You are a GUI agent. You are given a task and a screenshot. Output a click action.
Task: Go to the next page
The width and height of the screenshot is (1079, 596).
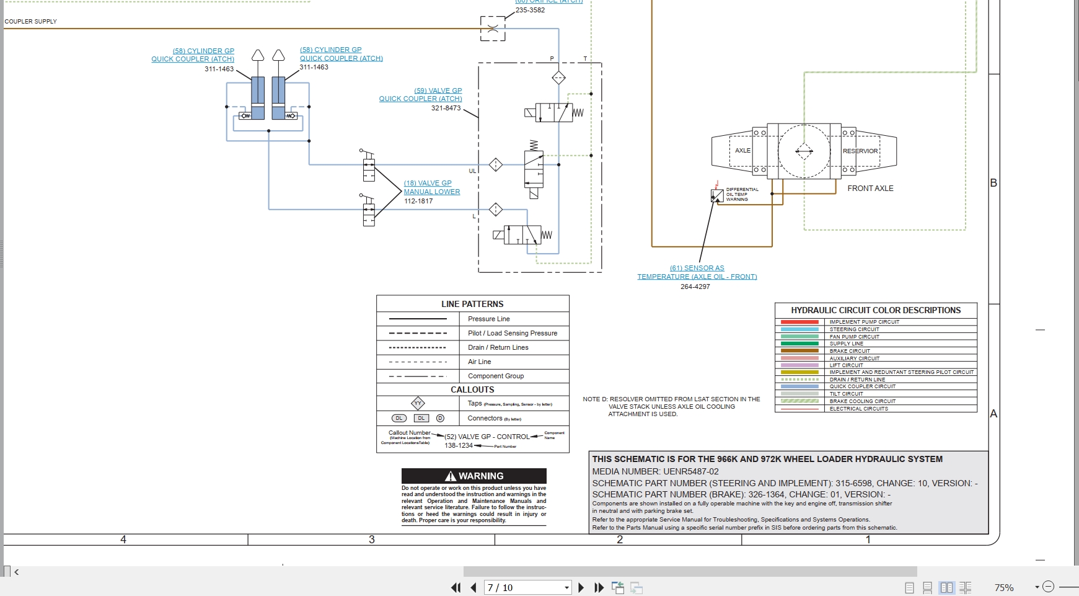pos(581,587)
